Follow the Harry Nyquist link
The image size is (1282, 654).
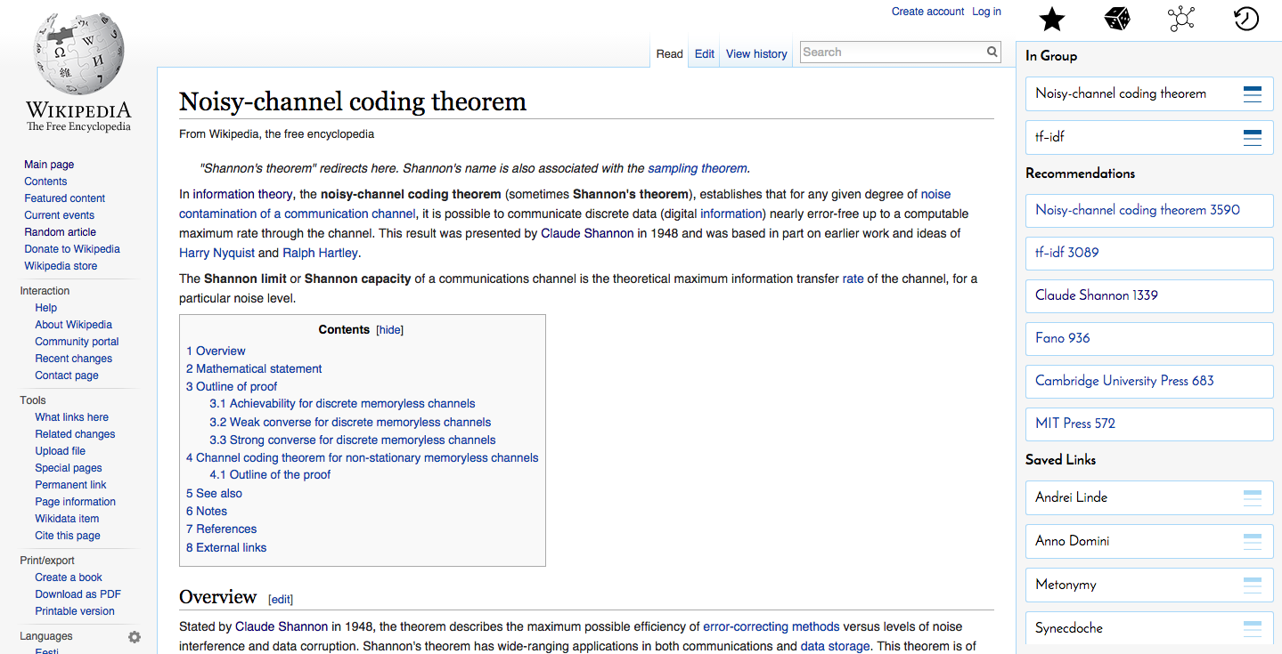click(x=216, y=253)
